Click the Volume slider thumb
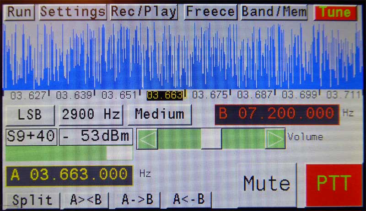The height and width of the screenshot is (211, 366). point(211,139)
